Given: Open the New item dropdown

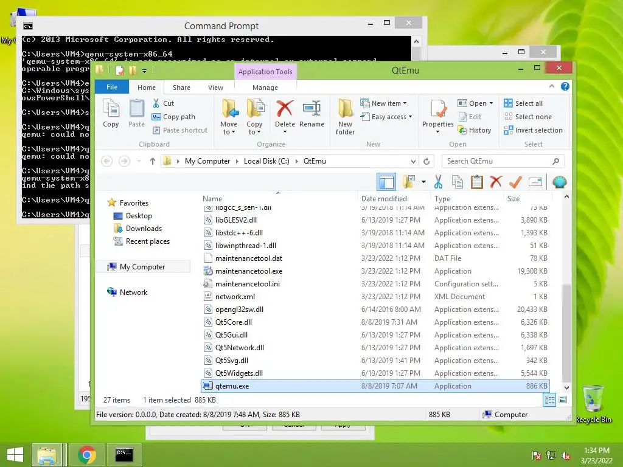Looking at the screenshot, I should pos(383,103).
